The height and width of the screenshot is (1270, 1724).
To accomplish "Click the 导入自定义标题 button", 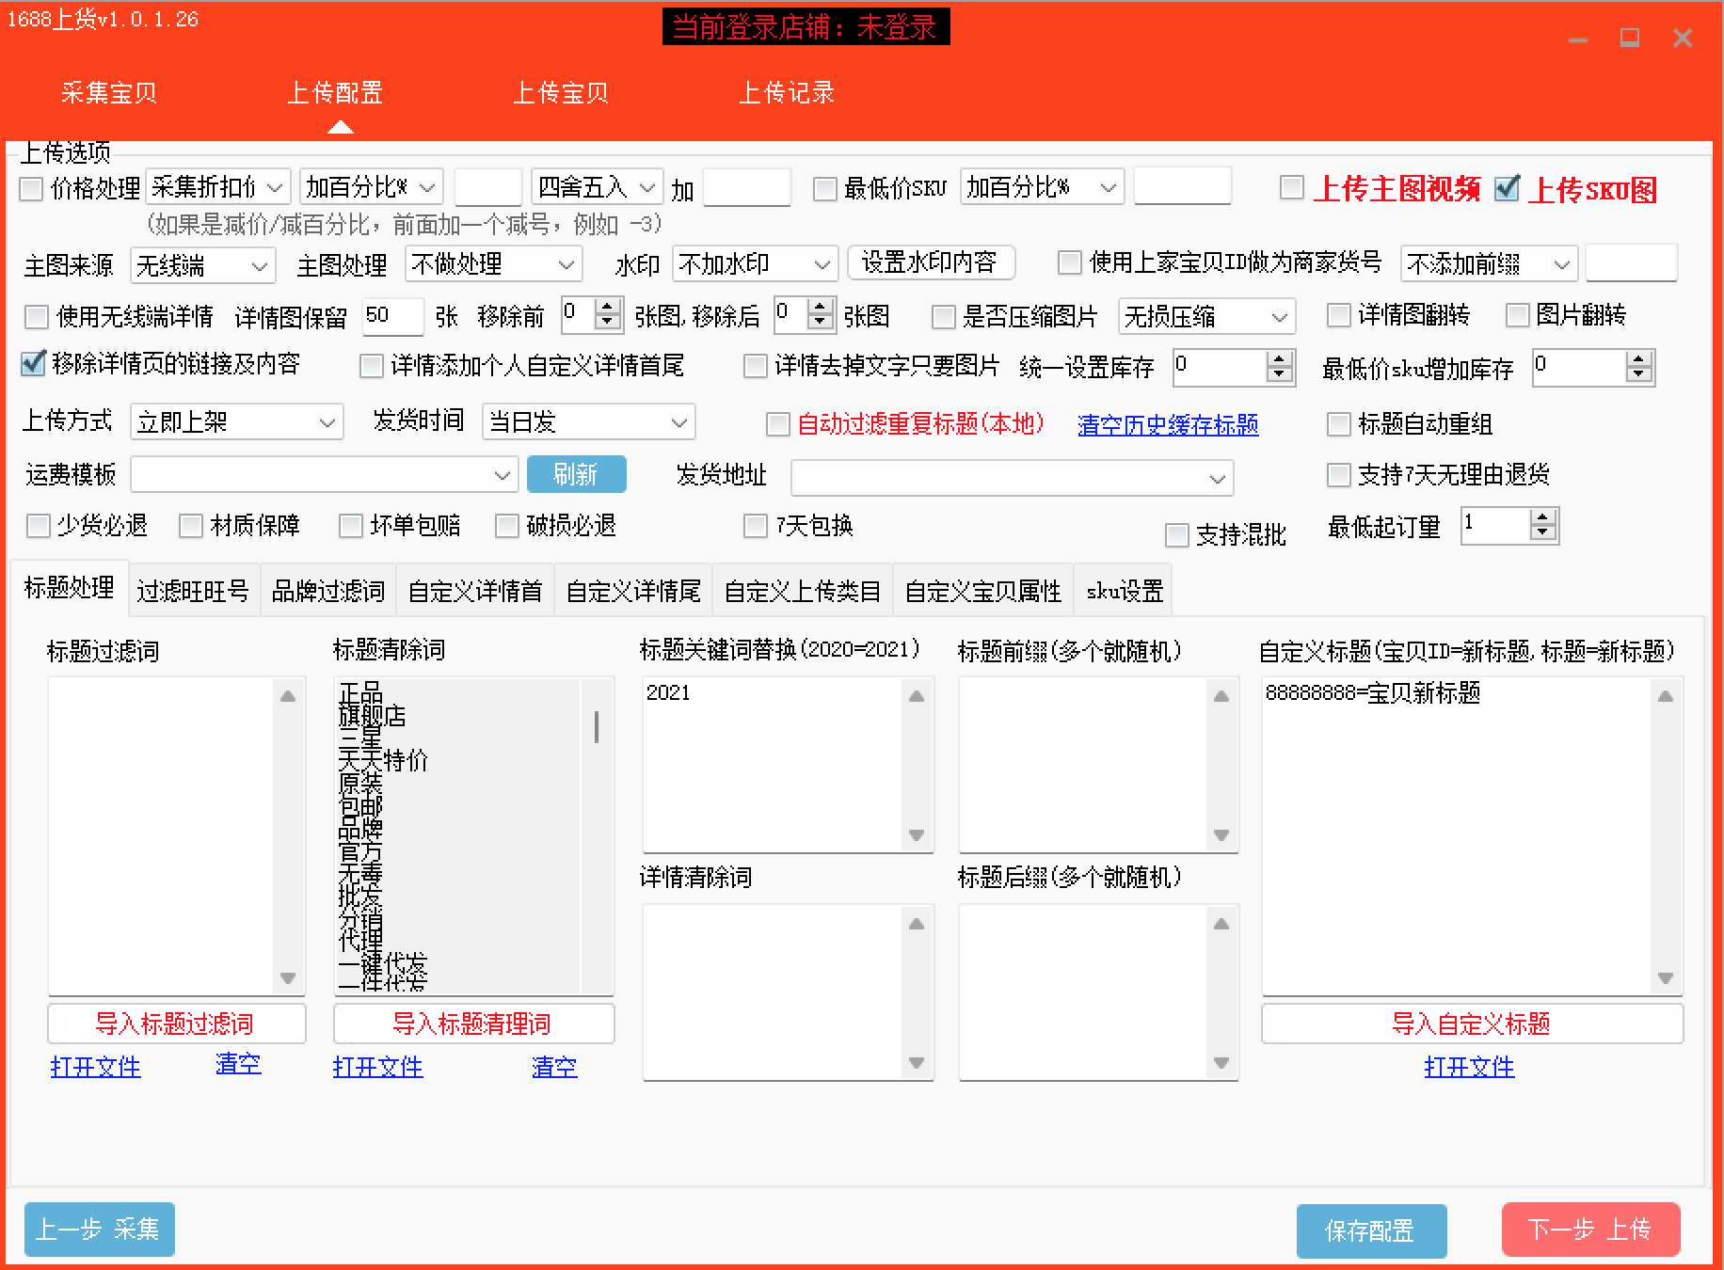I will click(x=1472, y=1024).
